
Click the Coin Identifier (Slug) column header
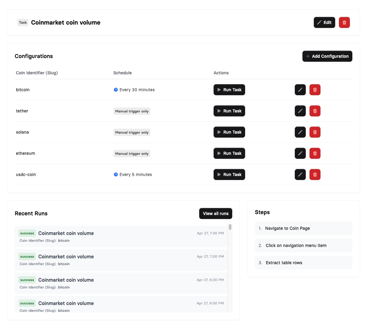[37, 73]
